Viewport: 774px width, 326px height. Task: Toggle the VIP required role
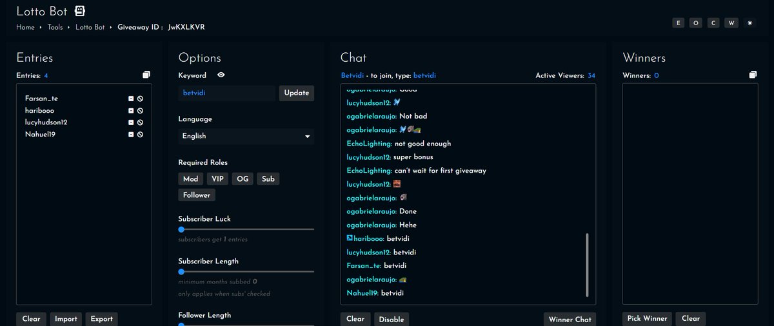tap(217, 179)
